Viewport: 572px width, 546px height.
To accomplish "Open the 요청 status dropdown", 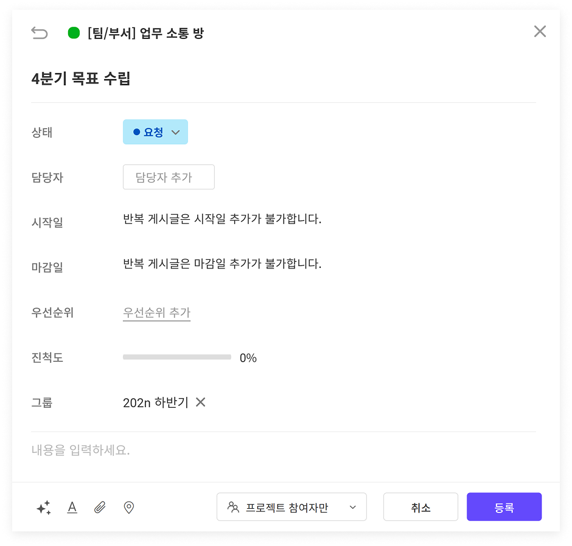I will (x=155, y=132).
